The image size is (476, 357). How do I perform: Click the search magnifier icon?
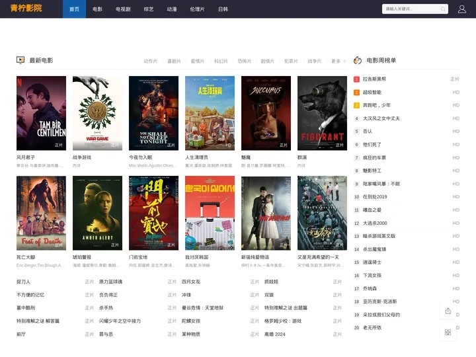[443, 9]
